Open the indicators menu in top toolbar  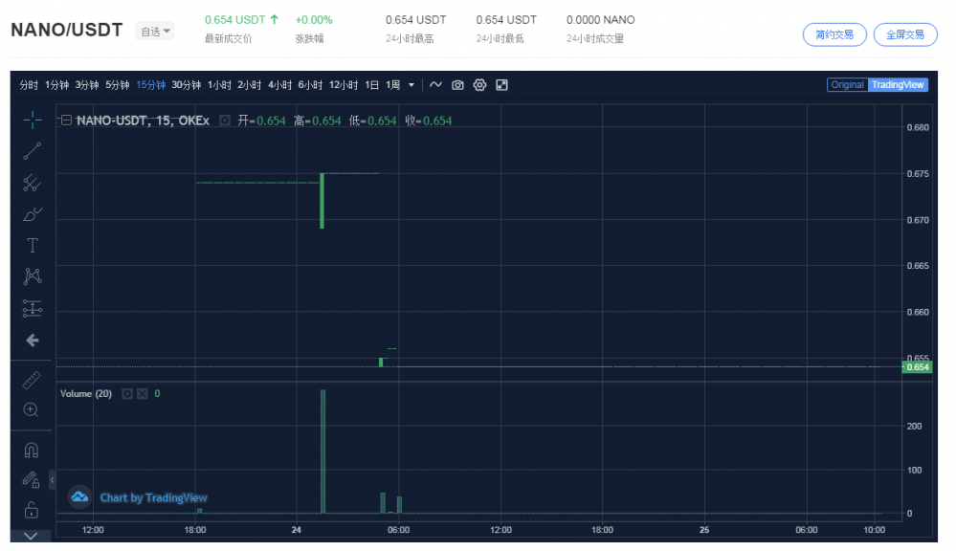435,85
